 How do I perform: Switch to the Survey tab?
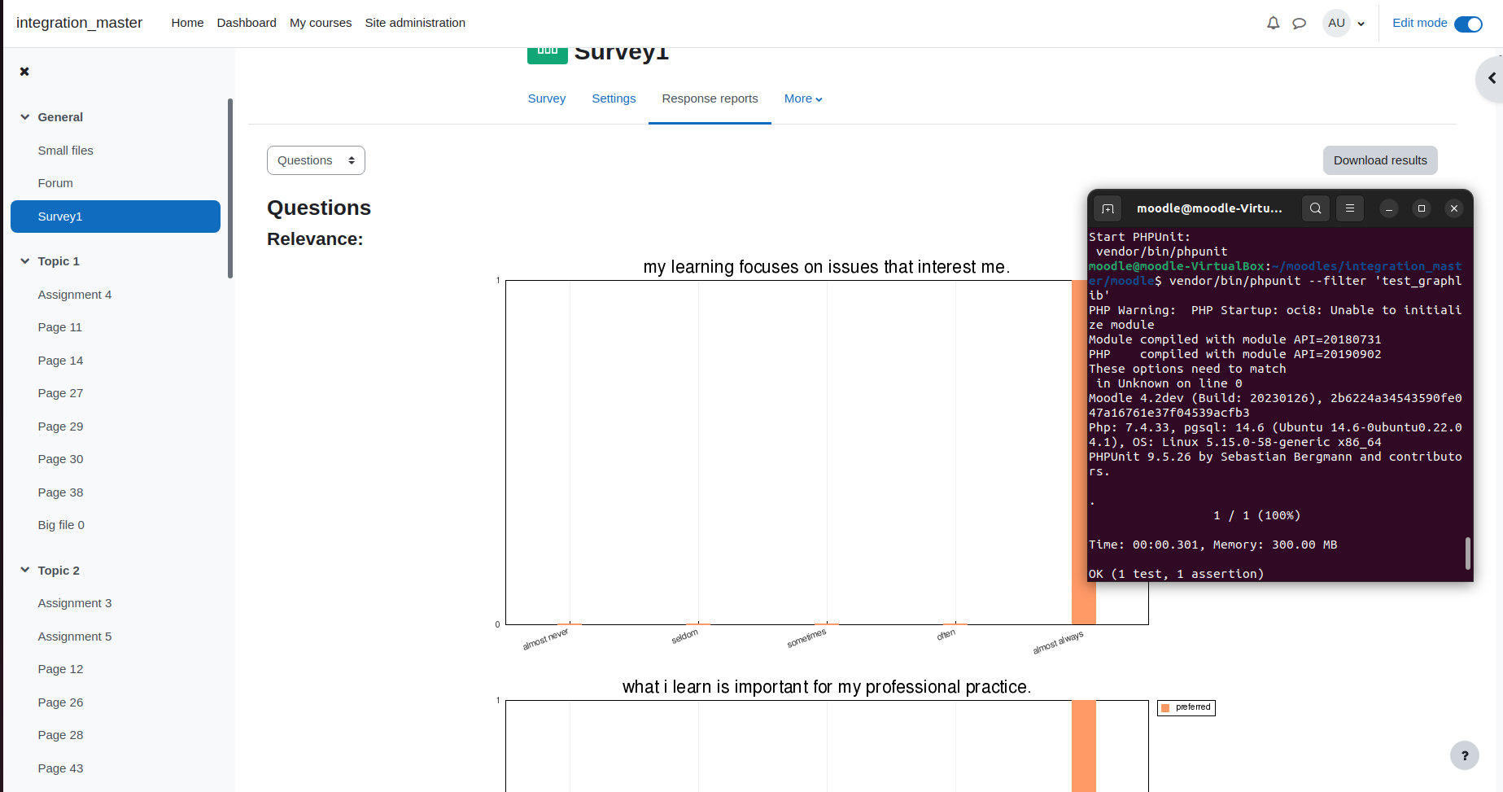547,98
